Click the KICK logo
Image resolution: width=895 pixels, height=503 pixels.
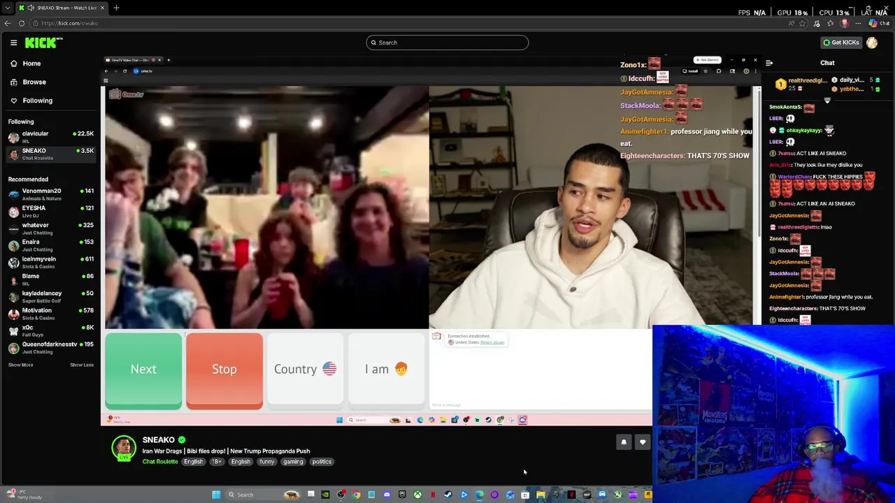pos(43,43)
